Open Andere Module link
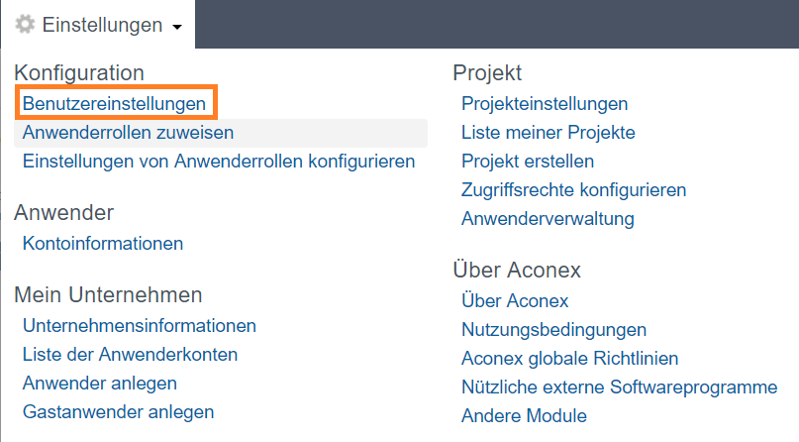The image size is (799, 442). pos(524,416)
